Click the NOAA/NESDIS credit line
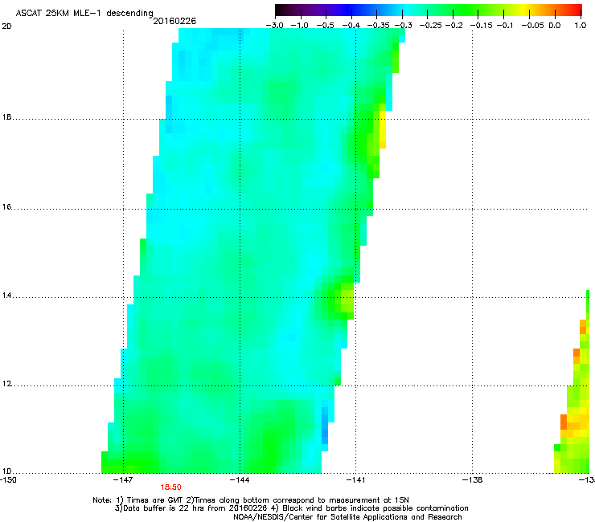Image resolution: width=595 pixels, height=522 pixels. 347,517
